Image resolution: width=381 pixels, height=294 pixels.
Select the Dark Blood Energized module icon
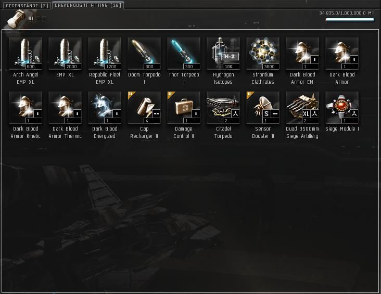(105, 108)
